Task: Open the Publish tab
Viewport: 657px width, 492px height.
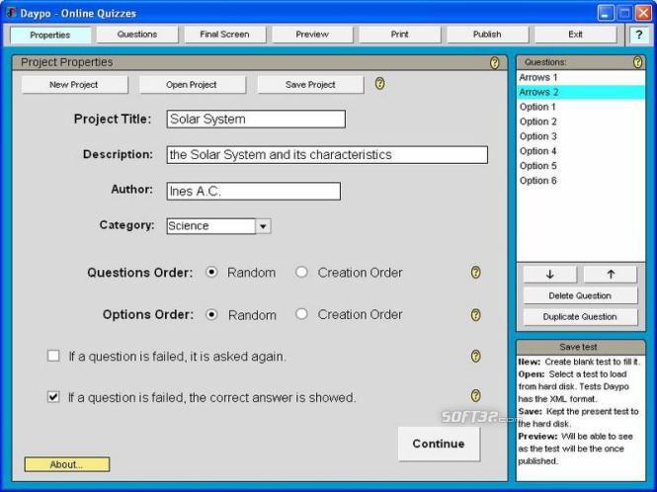Action: (x=487, y=35)
